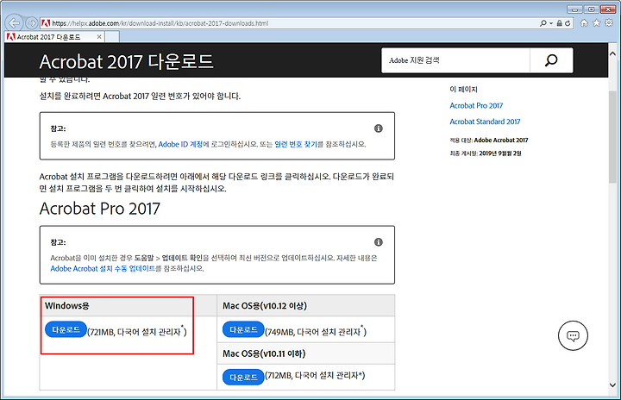Click the scrollbar down arrow

pyautogui.click(x=612, y=385)
